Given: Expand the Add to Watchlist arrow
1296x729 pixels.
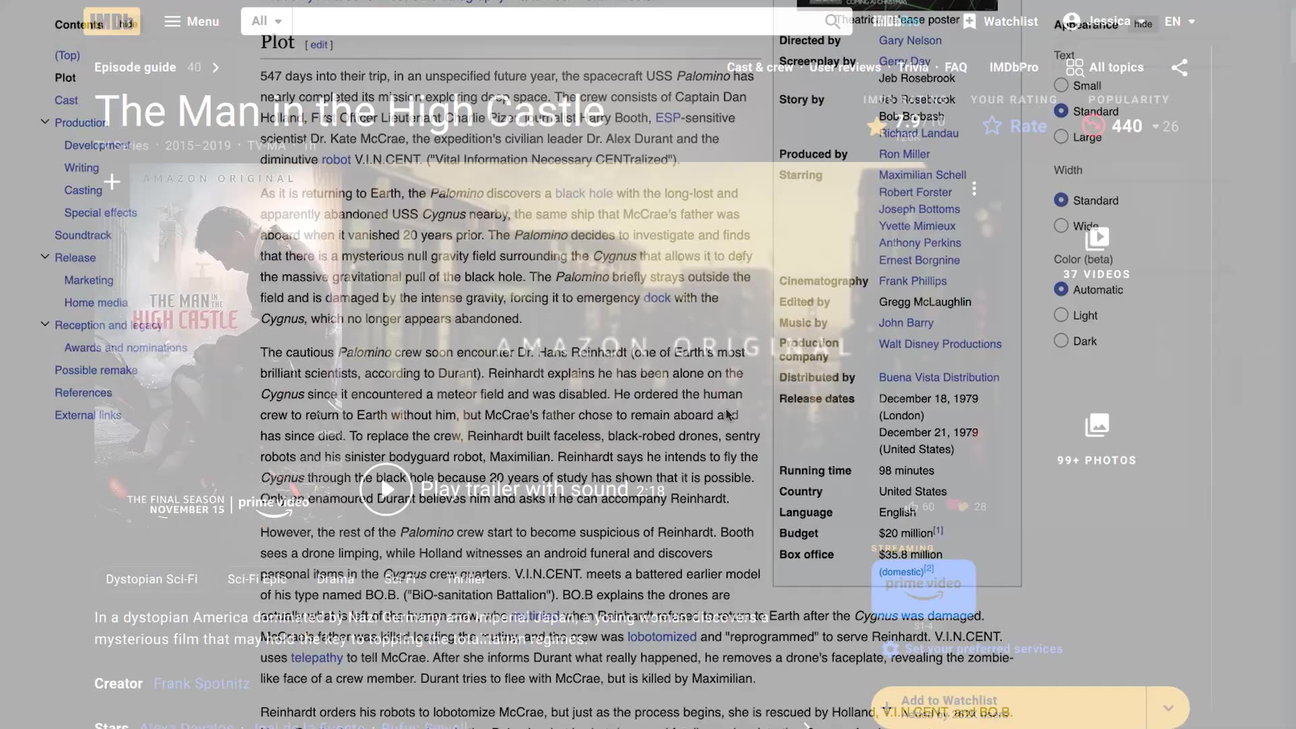Looking at the screenshot, I should 1168,707.
